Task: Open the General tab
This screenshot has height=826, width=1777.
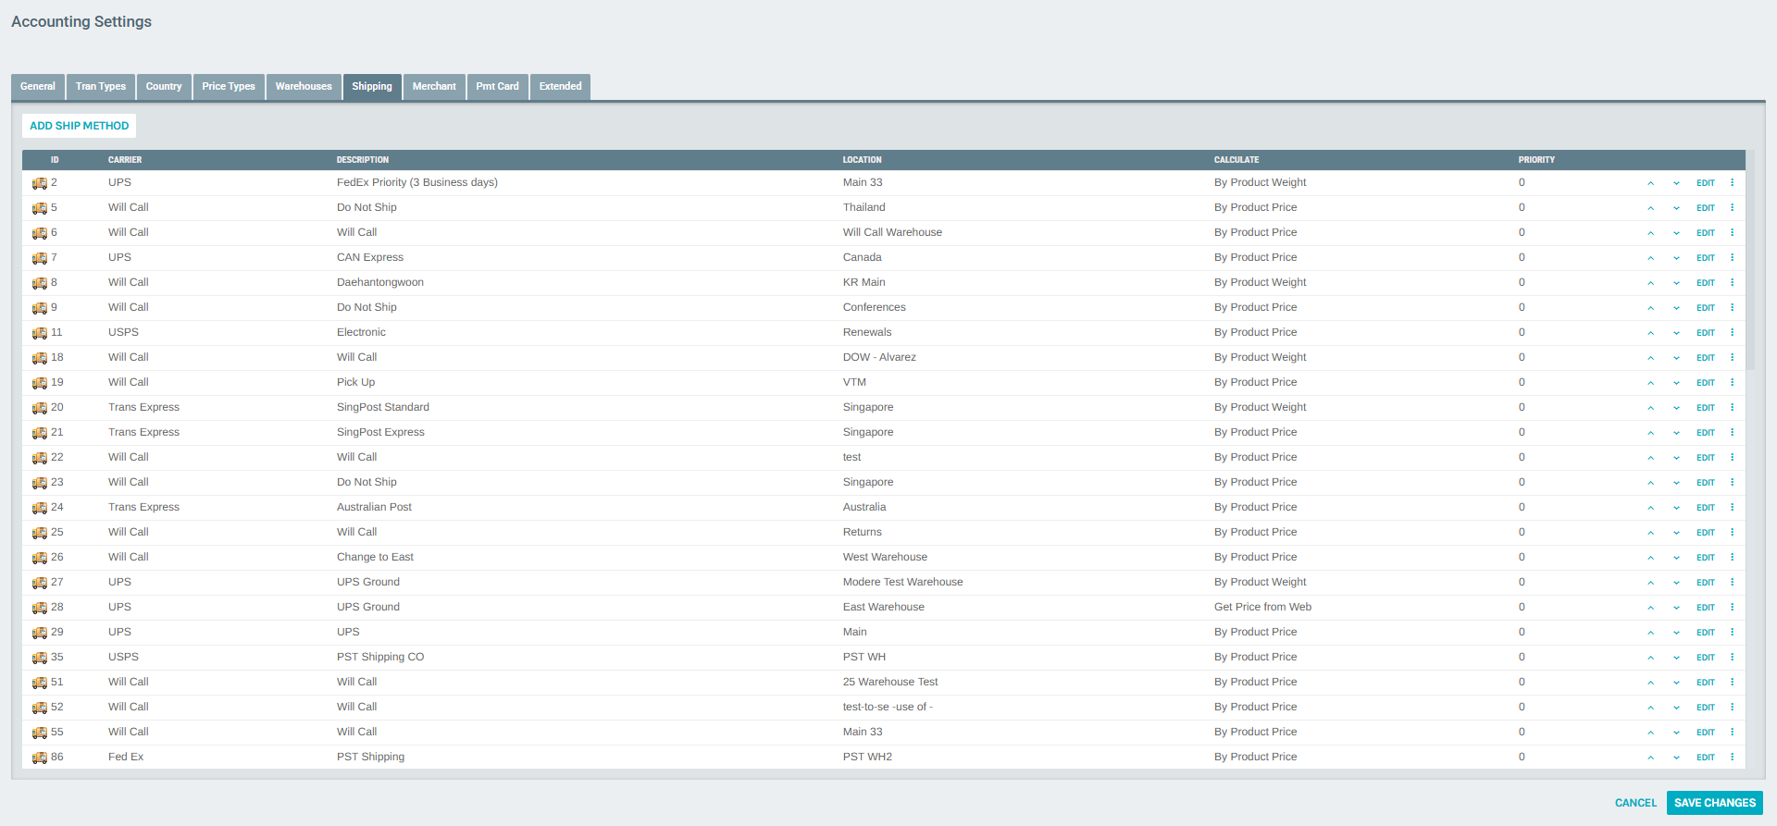Action: tap(38, 87)
